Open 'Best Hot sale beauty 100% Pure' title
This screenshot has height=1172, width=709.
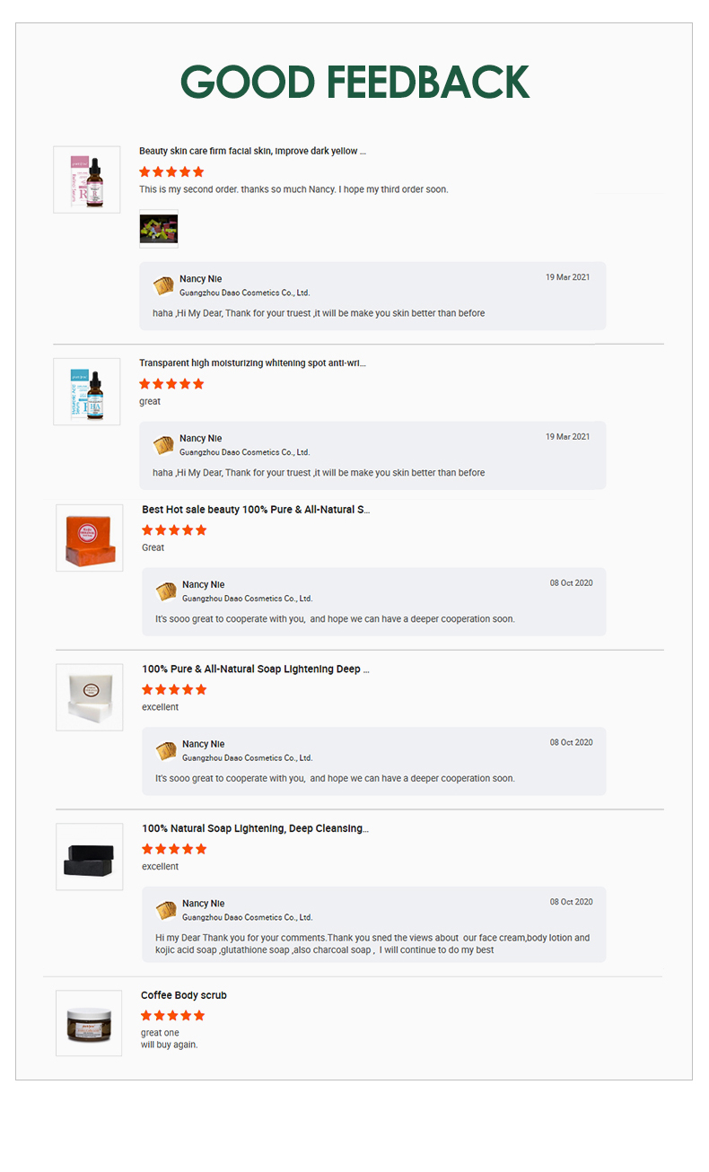[x=256, y=509]
